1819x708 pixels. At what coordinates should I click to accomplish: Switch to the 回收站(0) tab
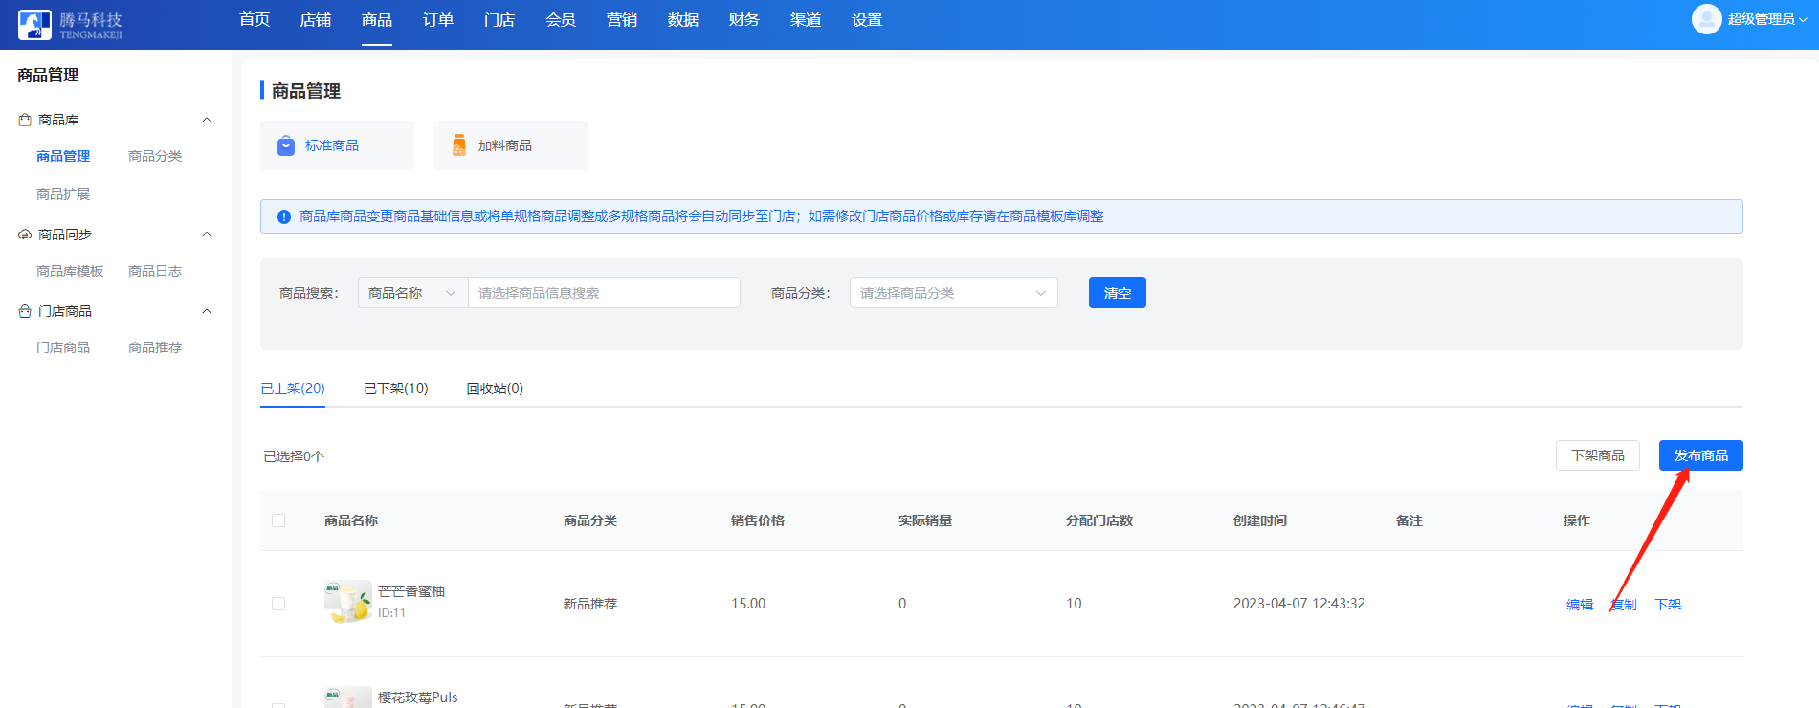coord(495,388)
